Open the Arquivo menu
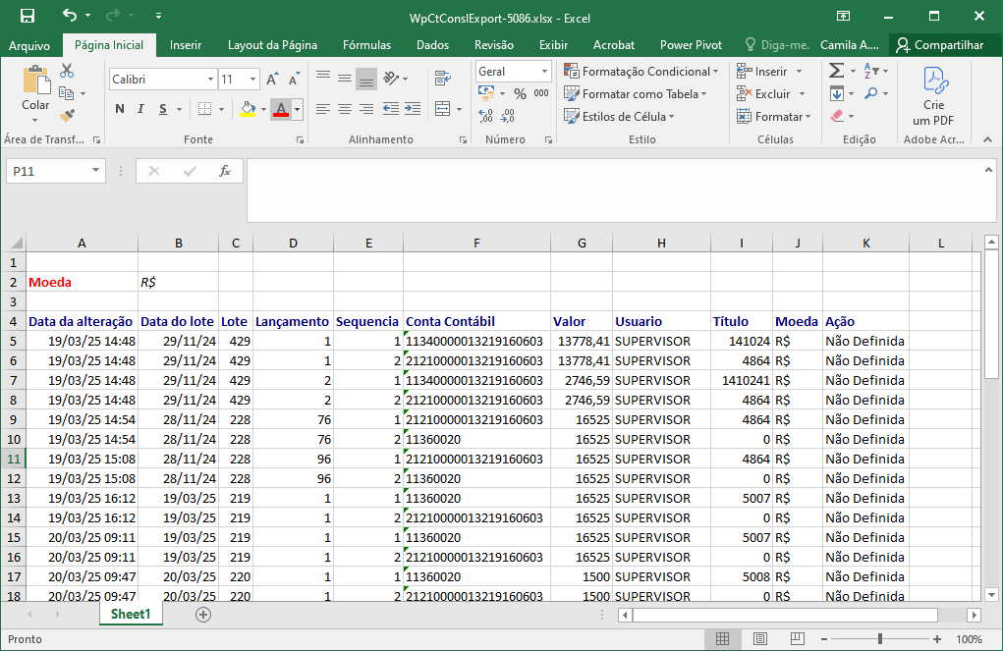1003x651 pixels. (29, 45)
